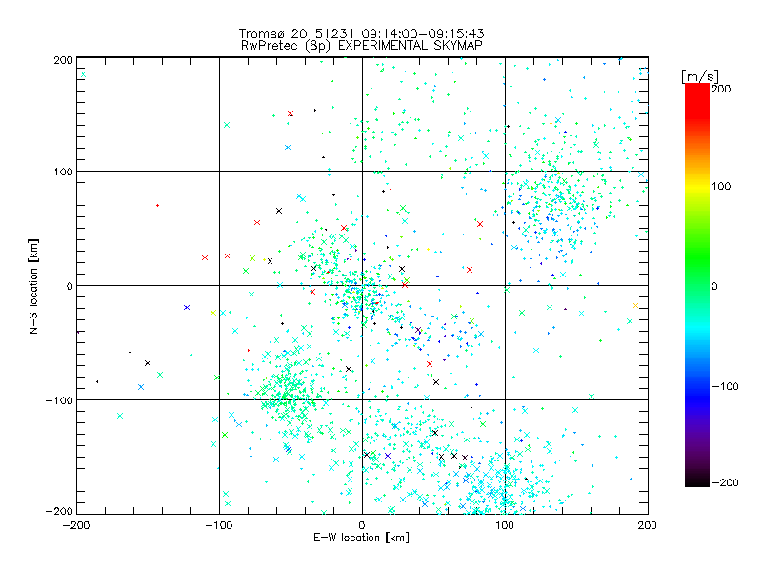Click the y-axis tick label "100"
762x572 pixels.
63,172
